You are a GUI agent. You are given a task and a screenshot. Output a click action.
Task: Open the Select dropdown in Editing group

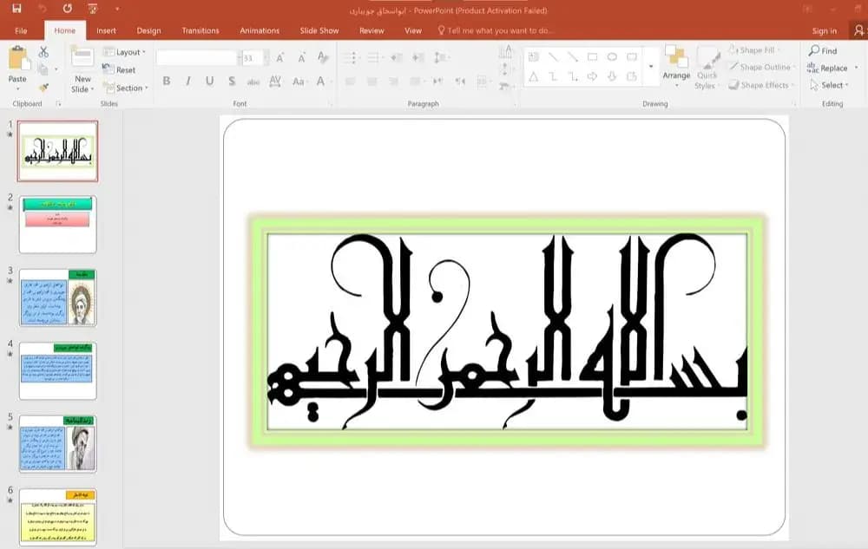829,85
